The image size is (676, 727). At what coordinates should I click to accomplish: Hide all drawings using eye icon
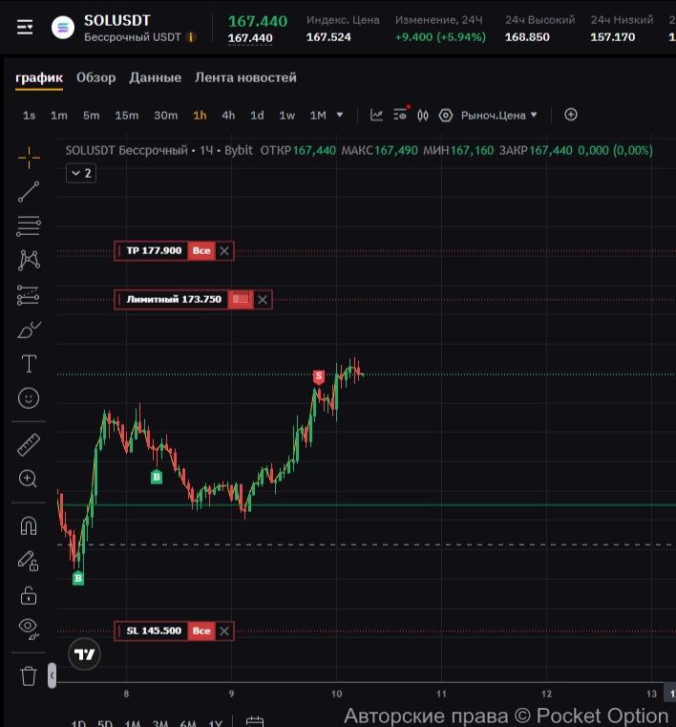[29, 628]
